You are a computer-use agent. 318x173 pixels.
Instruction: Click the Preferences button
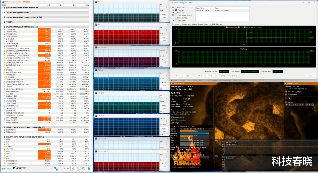click(233, 76)
